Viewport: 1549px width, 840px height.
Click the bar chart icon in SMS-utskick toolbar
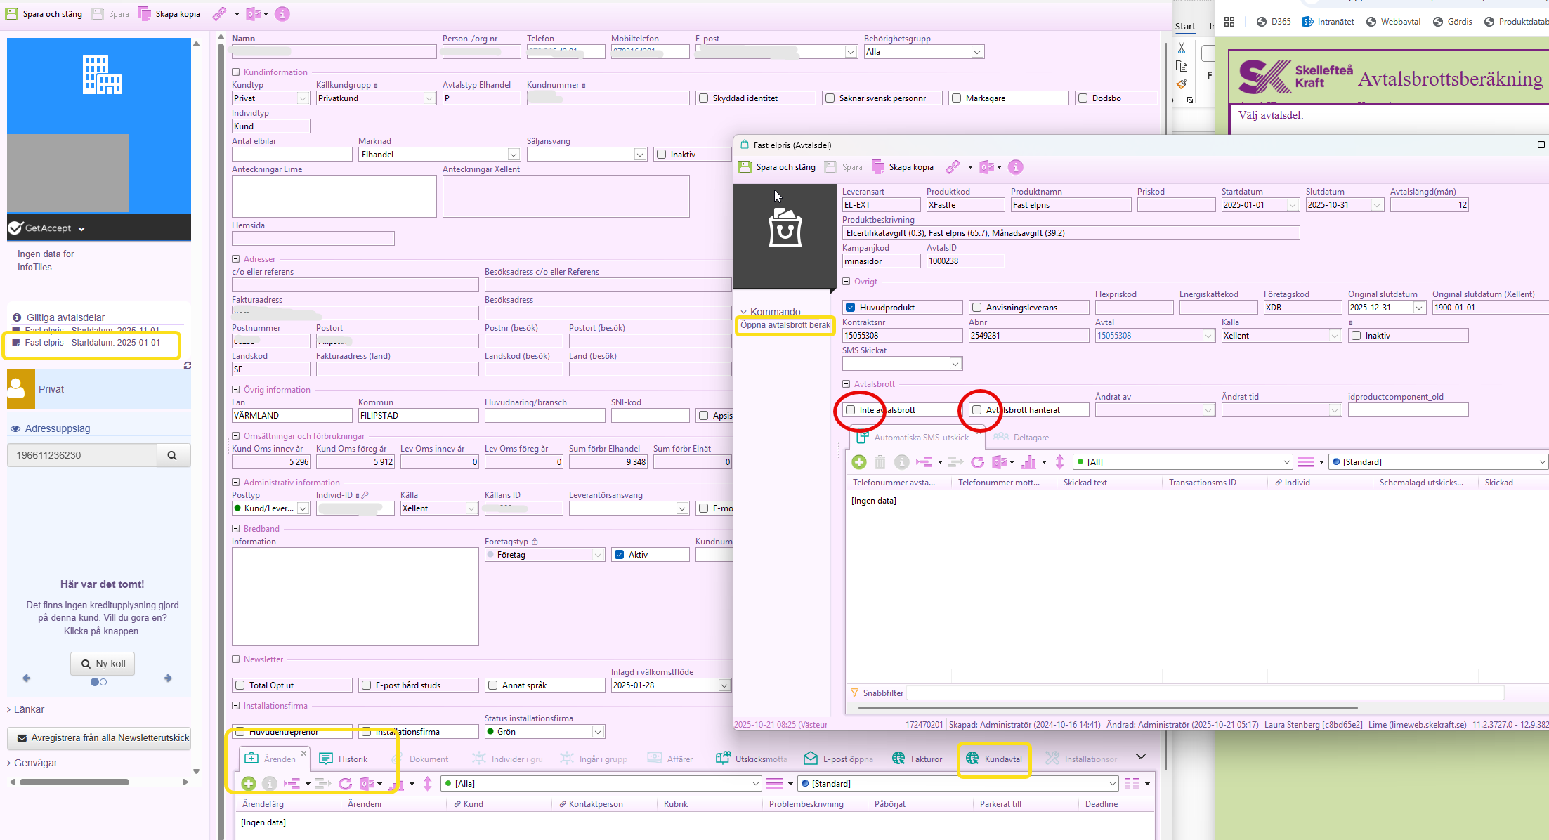1028,462
